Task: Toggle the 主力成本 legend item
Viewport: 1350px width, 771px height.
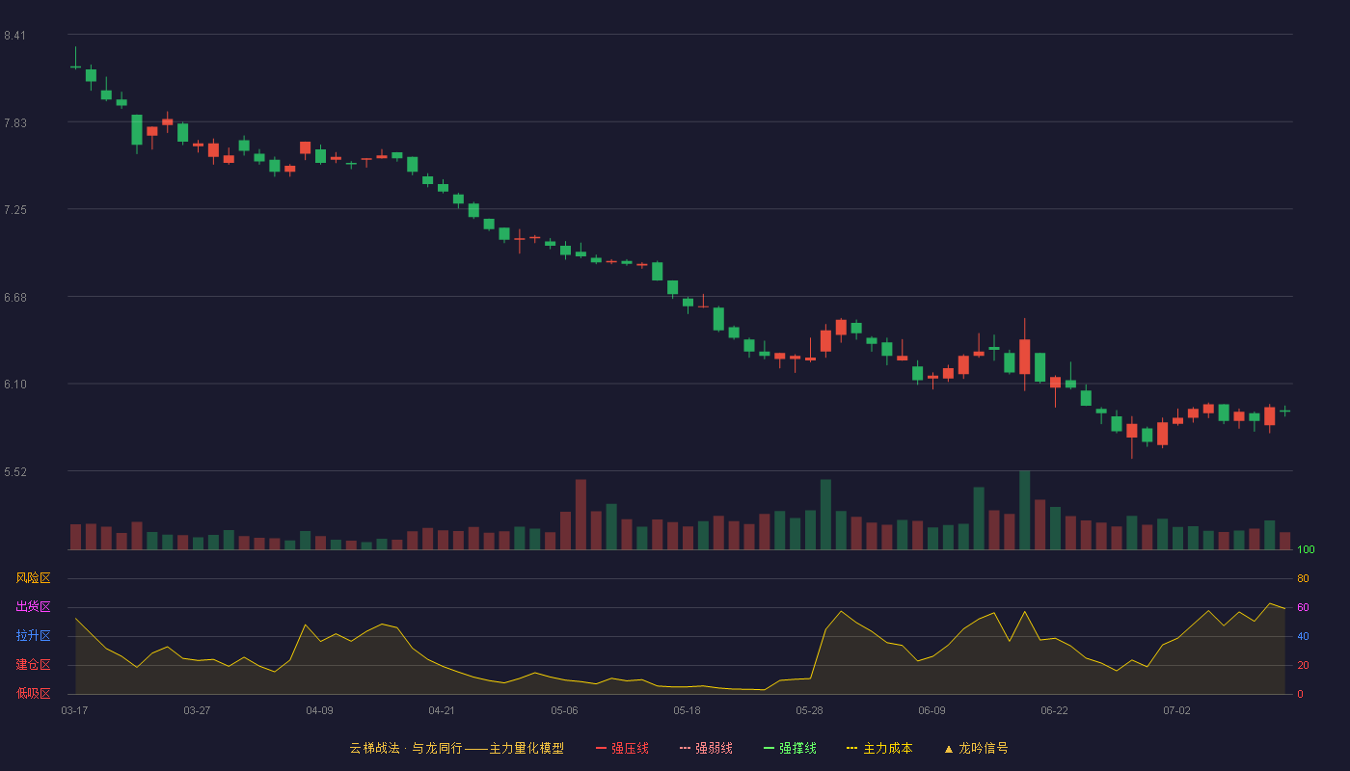Action: (879, 748)
